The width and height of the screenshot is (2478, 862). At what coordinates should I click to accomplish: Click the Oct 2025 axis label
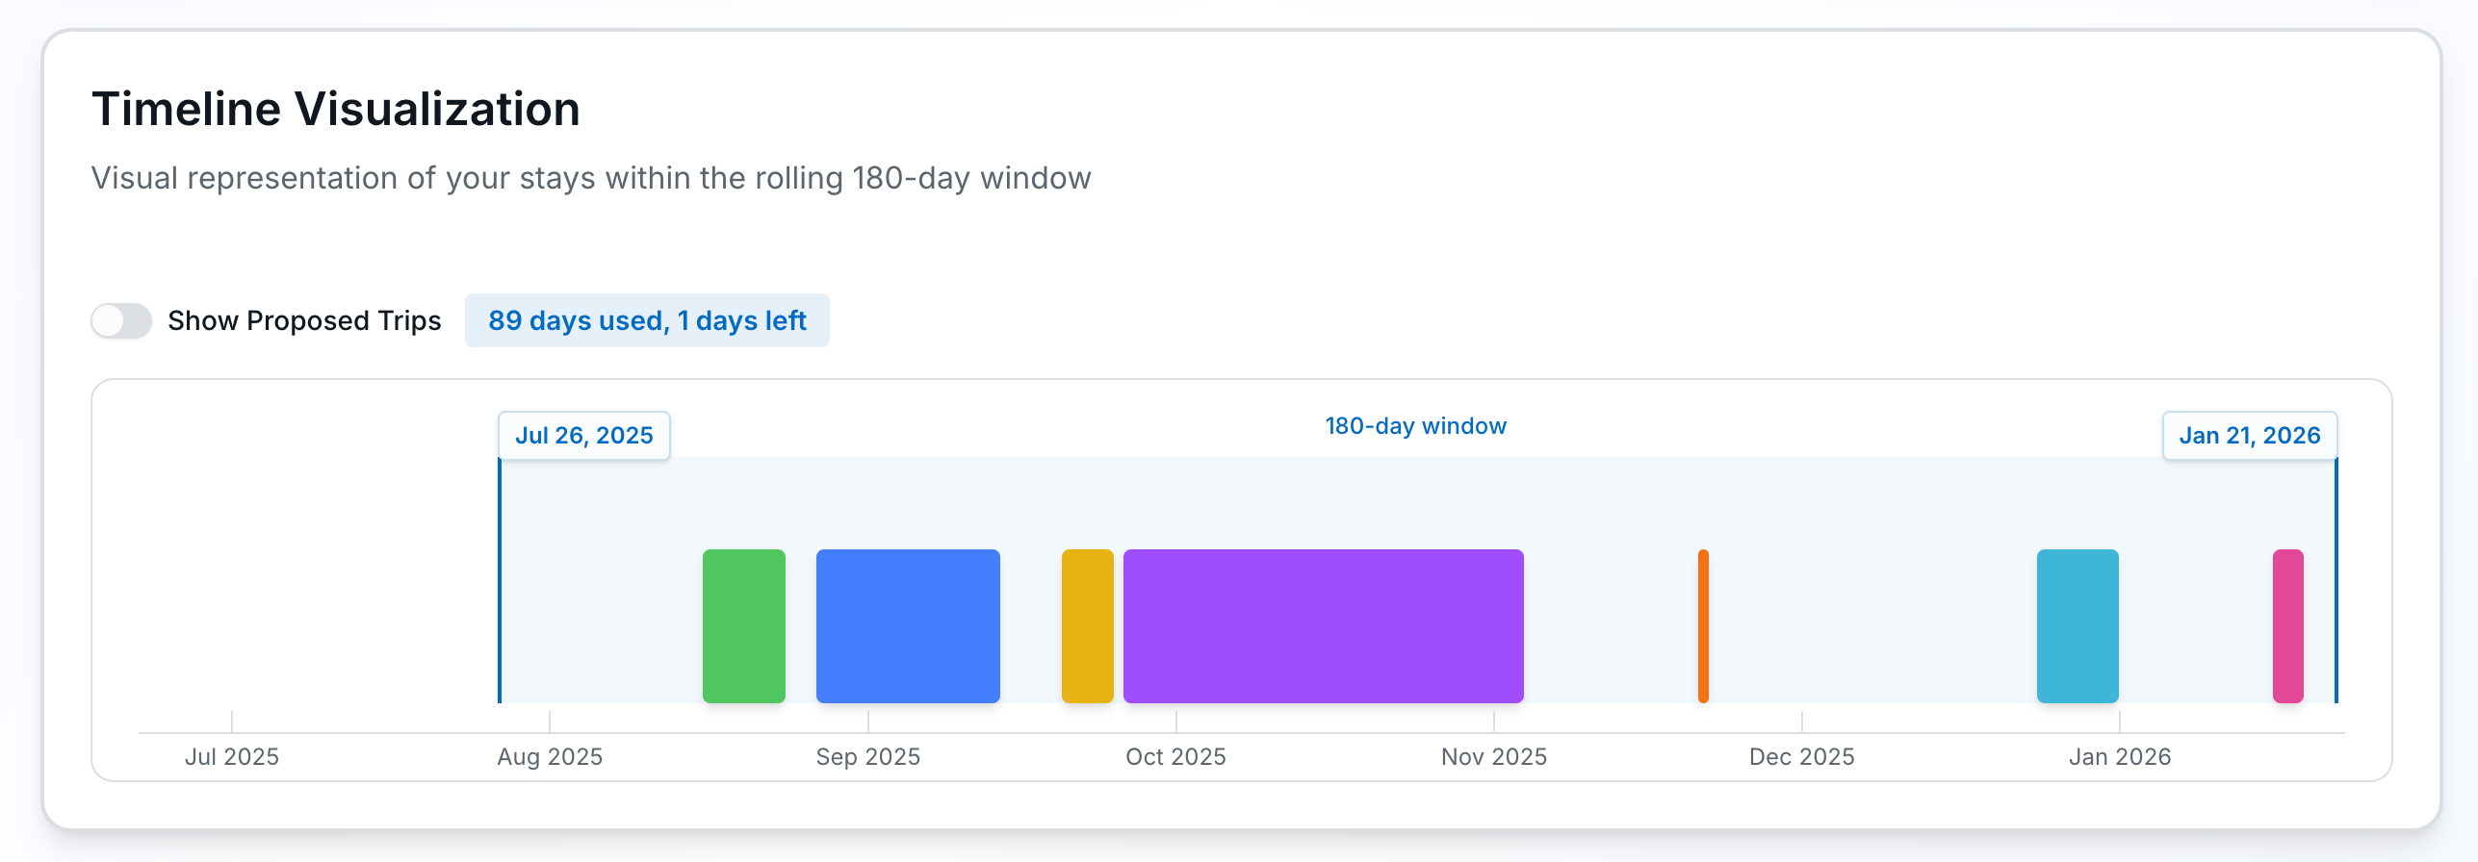coord(1175,757)
